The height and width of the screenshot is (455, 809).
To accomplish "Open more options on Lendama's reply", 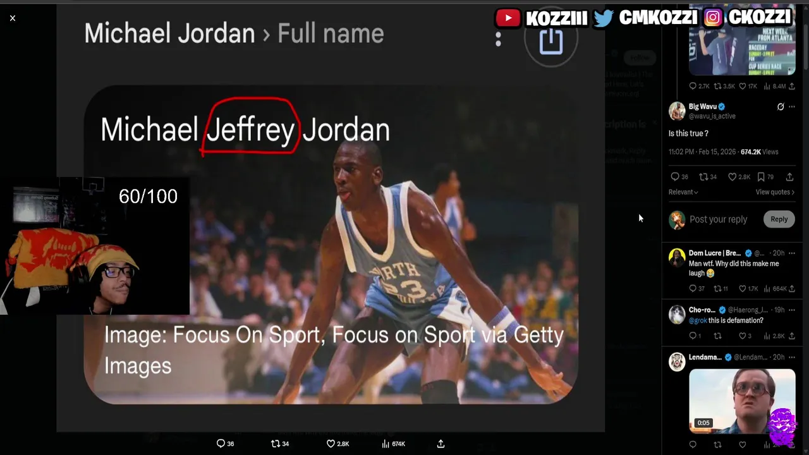I will 792,357.
